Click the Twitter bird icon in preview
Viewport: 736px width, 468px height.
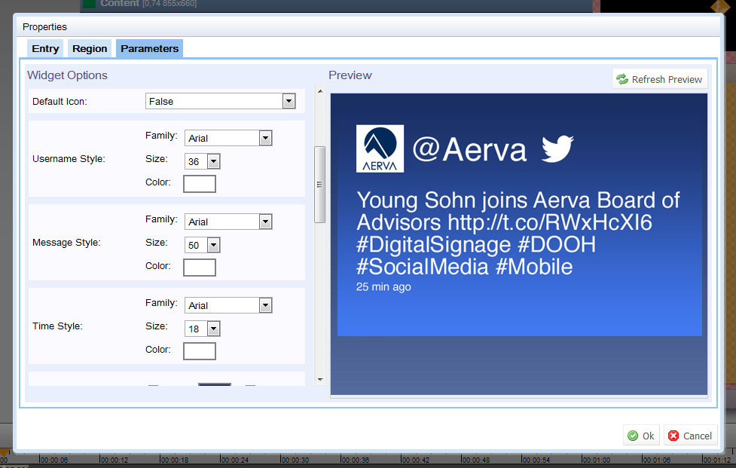tap(557, 148)
